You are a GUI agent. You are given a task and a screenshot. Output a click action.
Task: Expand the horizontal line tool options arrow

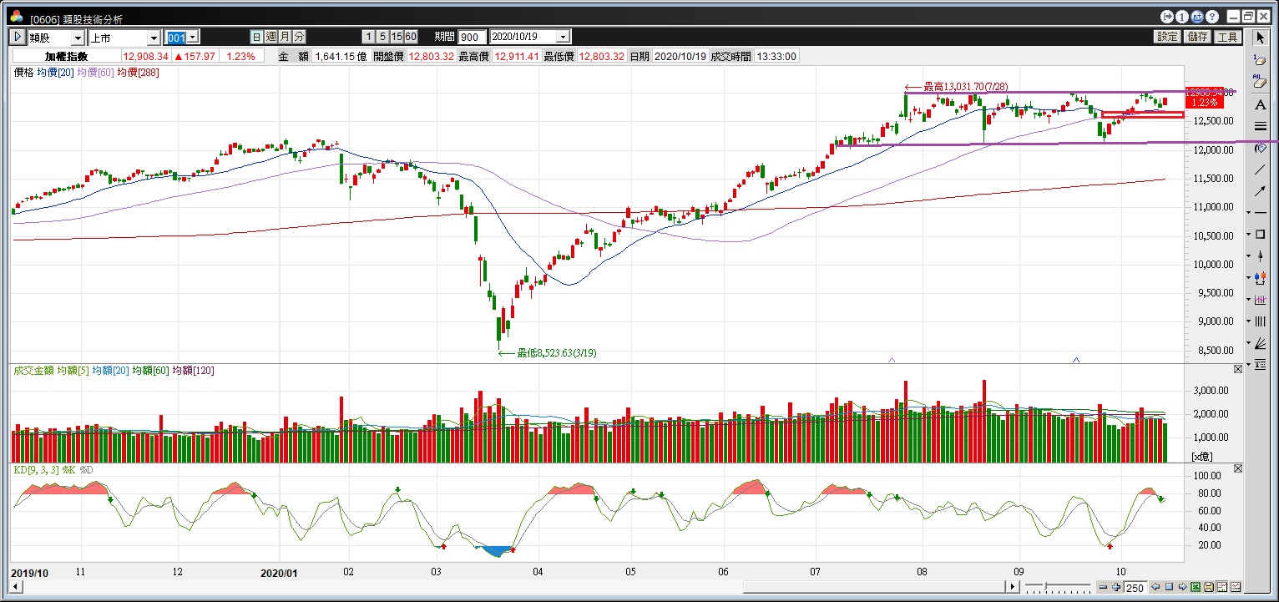[x=1249, y=212]
